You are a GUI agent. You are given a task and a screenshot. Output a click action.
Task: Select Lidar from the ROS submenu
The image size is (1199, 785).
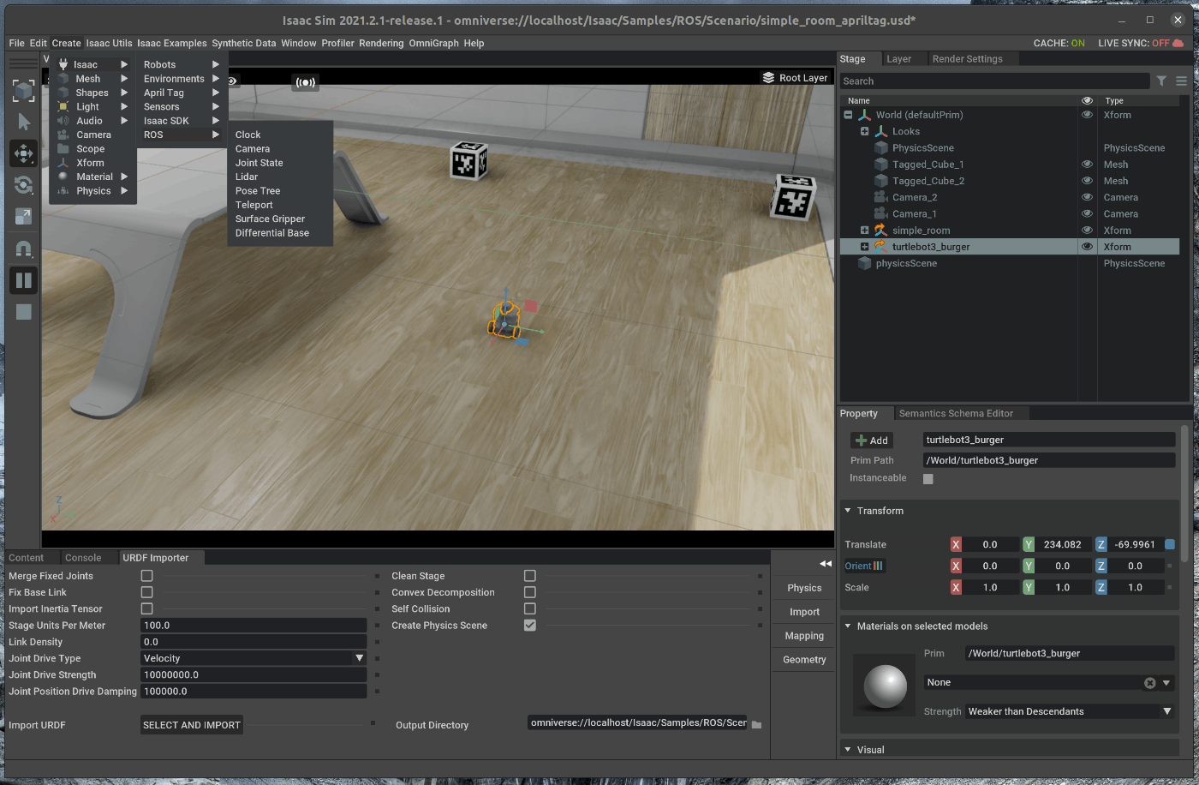(x=247, y=177)
